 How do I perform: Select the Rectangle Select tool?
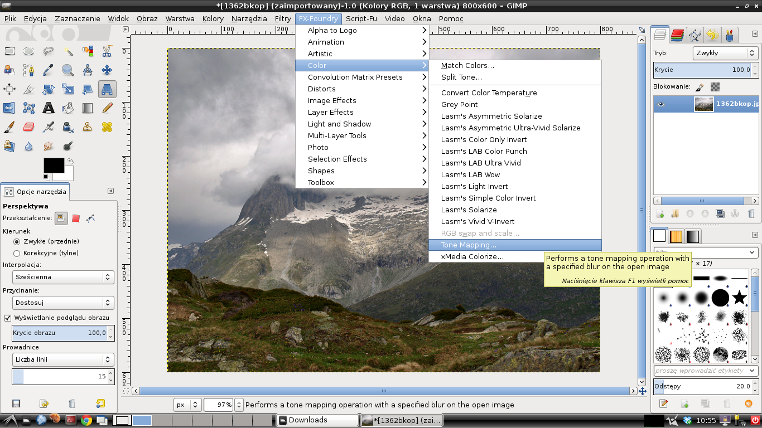[x=9, y=52]
